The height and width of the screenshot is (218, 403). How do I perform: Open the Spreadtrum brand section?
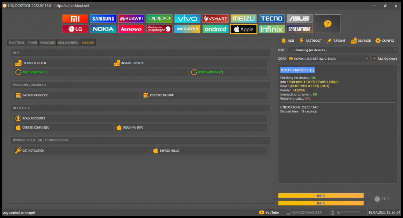(300, 29)
